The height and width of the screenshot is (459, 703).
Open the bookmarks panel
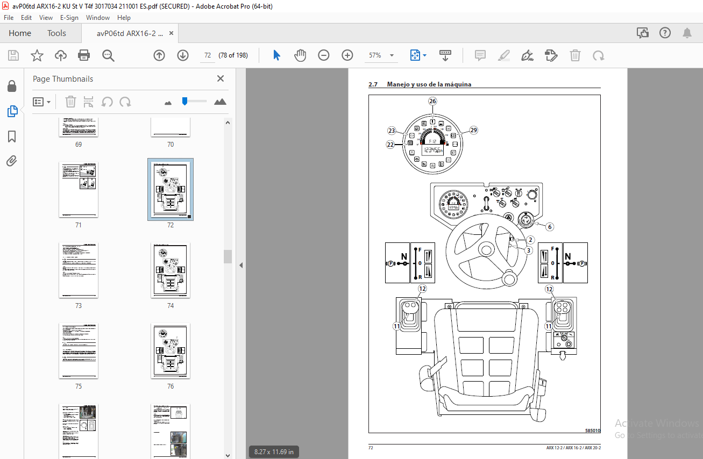coord(12,137)
